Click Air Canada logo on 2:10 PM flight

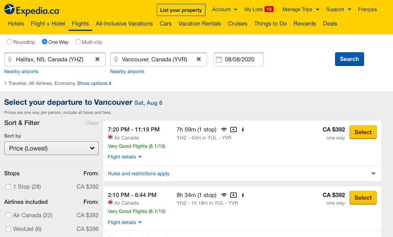pyautogui.click(x=110, y=202)
